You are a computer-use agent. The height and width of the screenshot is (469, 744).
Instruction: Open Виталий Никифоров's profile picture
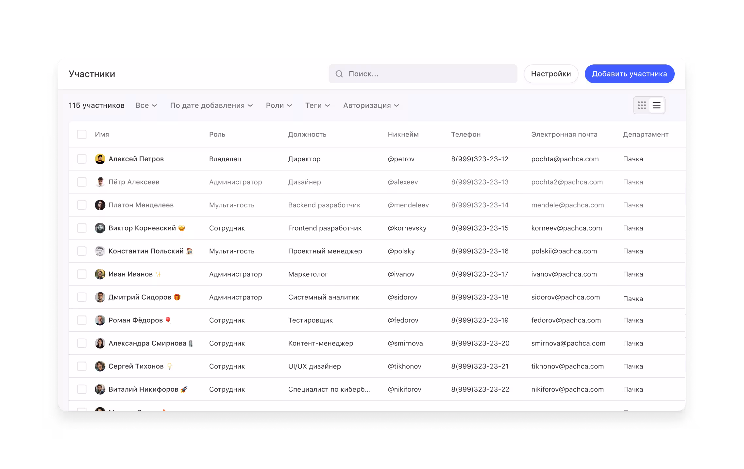tap(100, 389)
